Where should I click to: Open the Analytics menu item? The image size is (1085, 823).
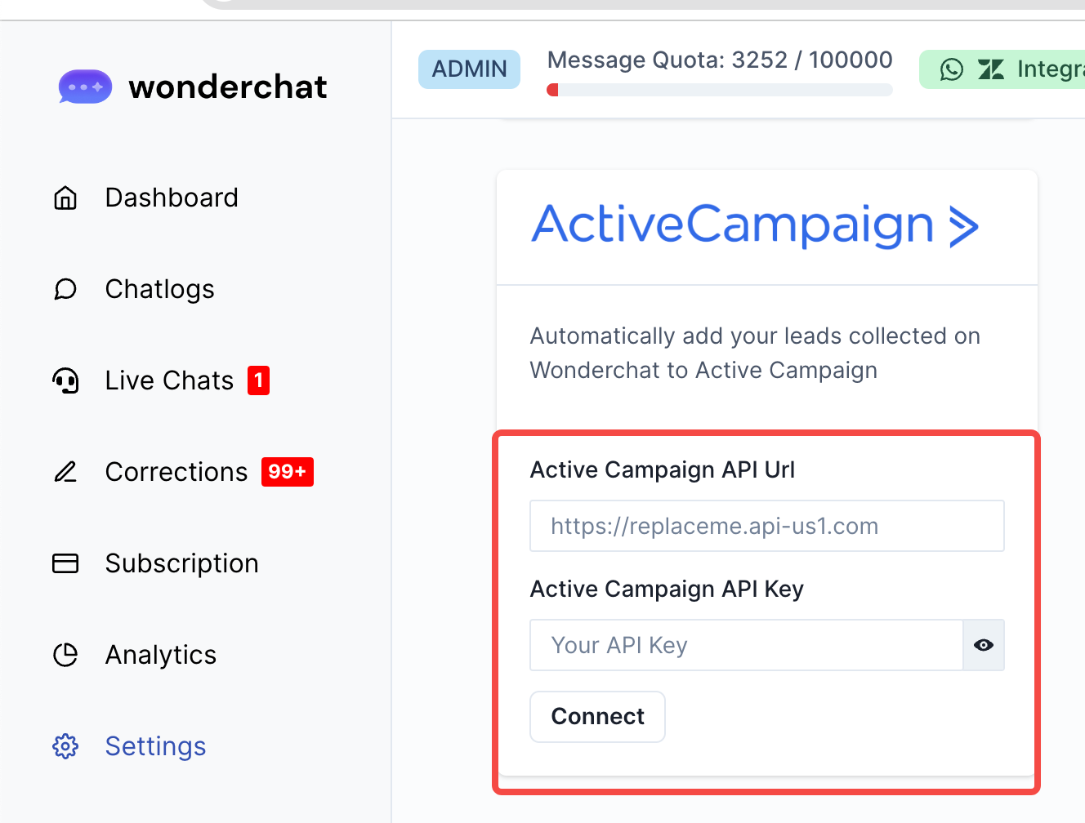[160, 655]
